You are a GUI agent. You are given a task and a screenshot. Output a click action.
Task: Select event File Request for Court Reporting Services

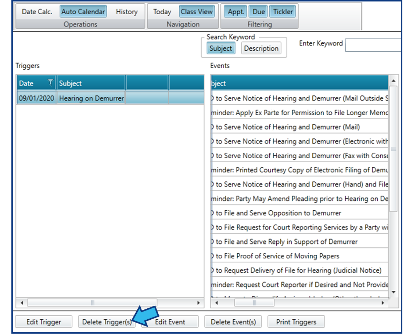click(x=300, y=228)
